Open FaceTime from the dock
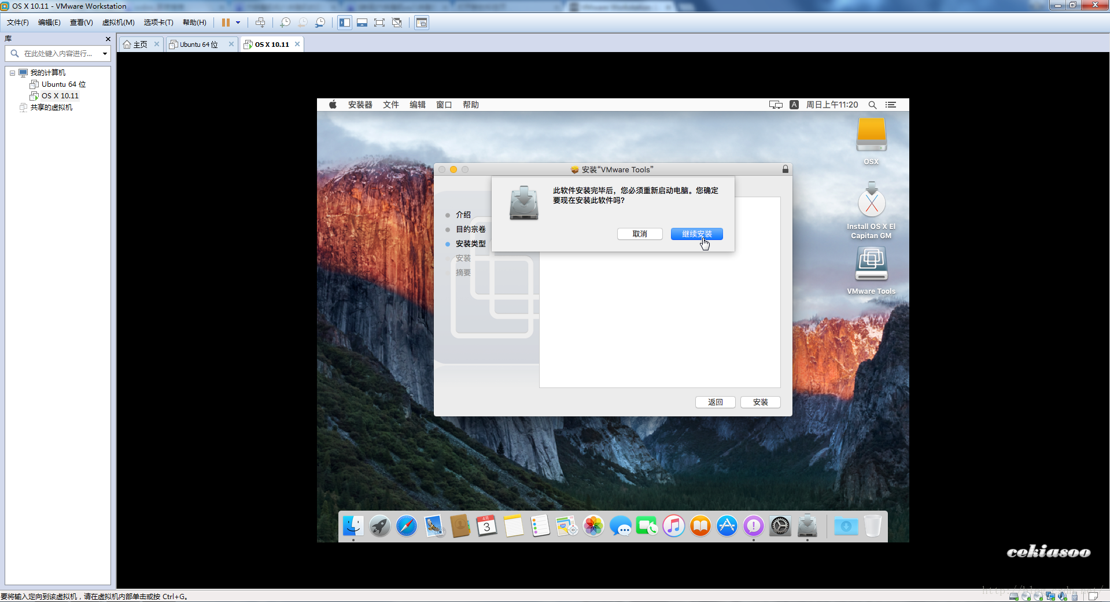Image resolution: width=1110 pixels, height=602 pixels. [647, 526]
